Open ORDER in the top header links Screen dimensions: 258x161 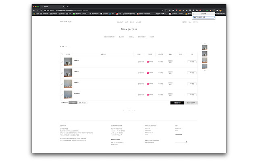(132, 22)
